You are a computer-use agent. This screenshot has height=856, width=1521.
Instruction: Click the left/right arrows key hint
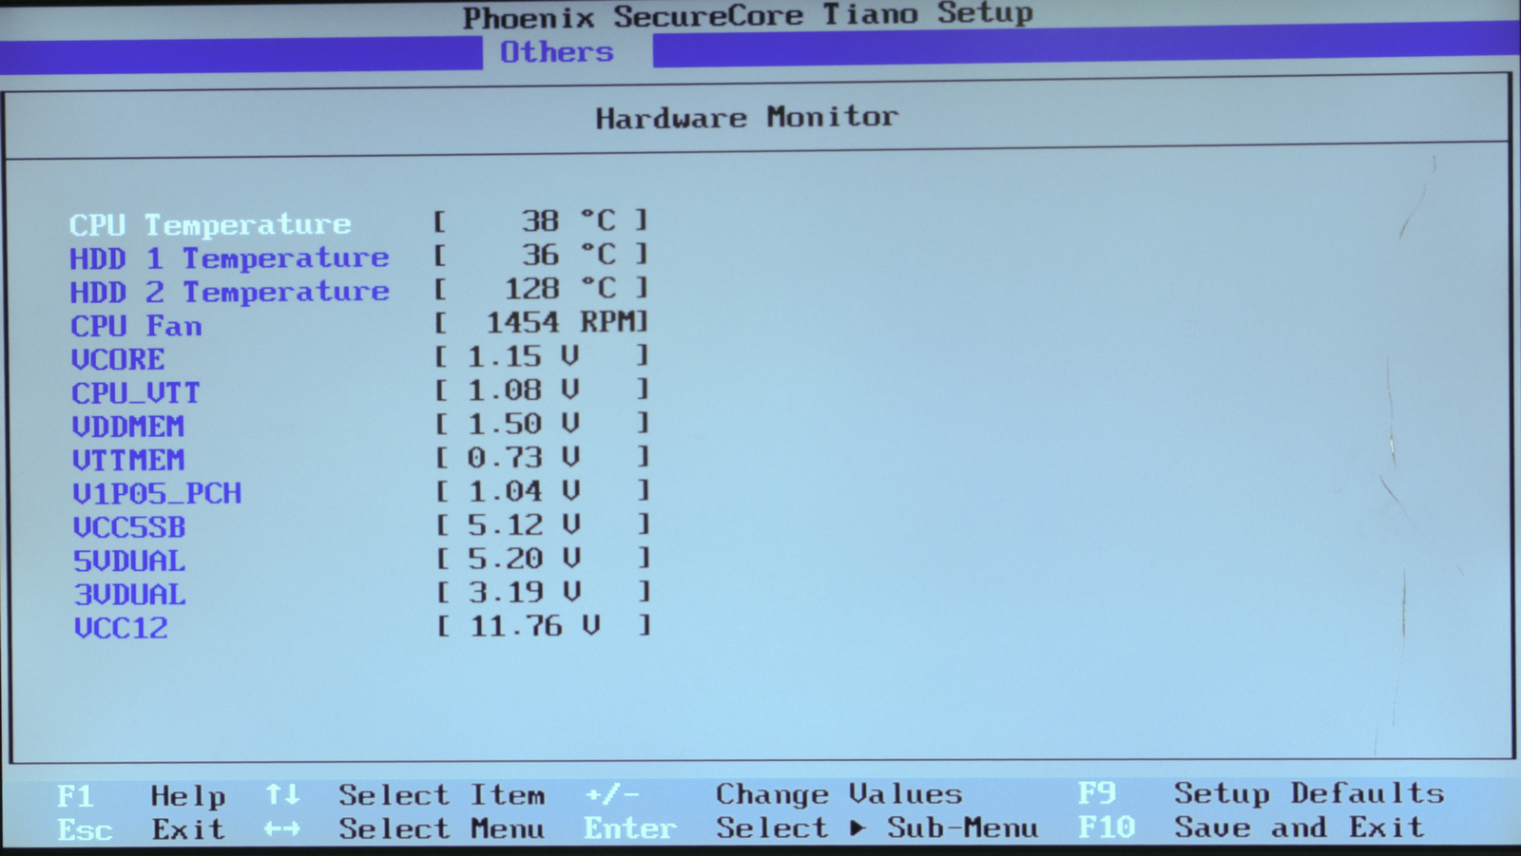(282, 829)
